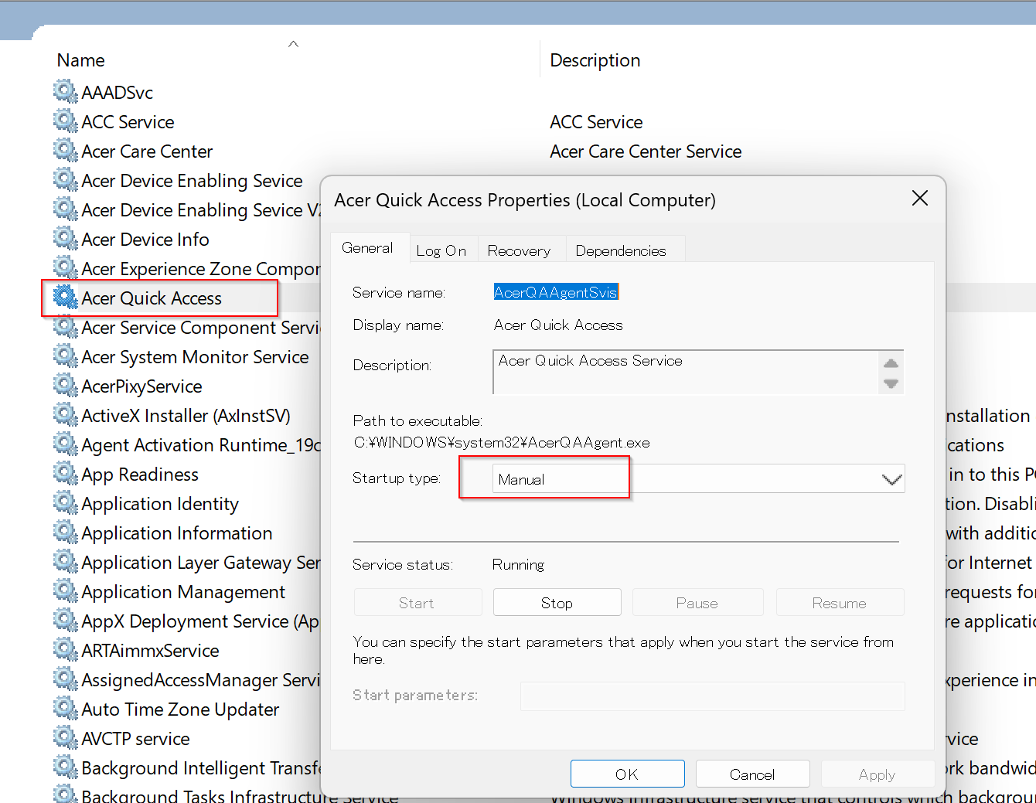Select Application Information in the list
The height and width of the screenshot is (803, 1036).
(177, 533)
